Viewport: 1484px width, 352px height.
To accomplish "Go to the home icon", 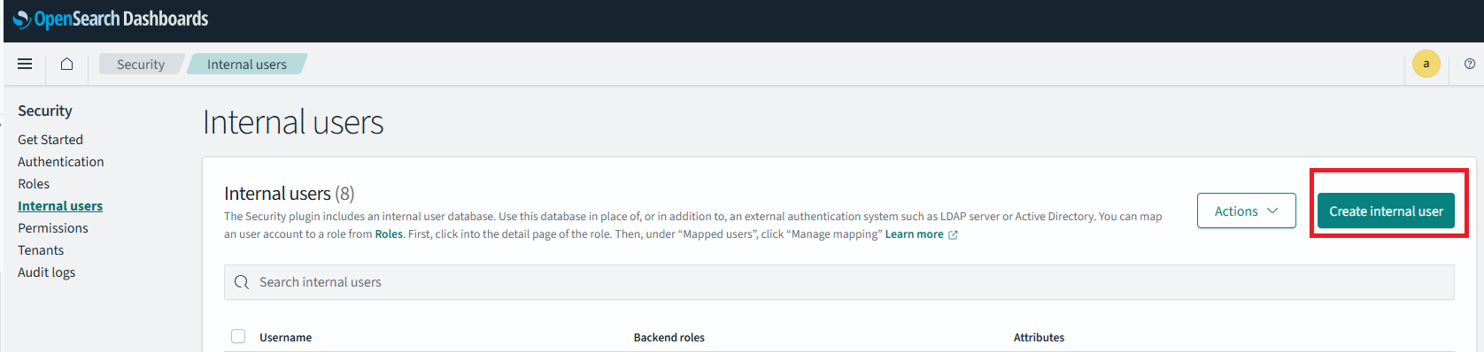I will (x=66, y=64).
